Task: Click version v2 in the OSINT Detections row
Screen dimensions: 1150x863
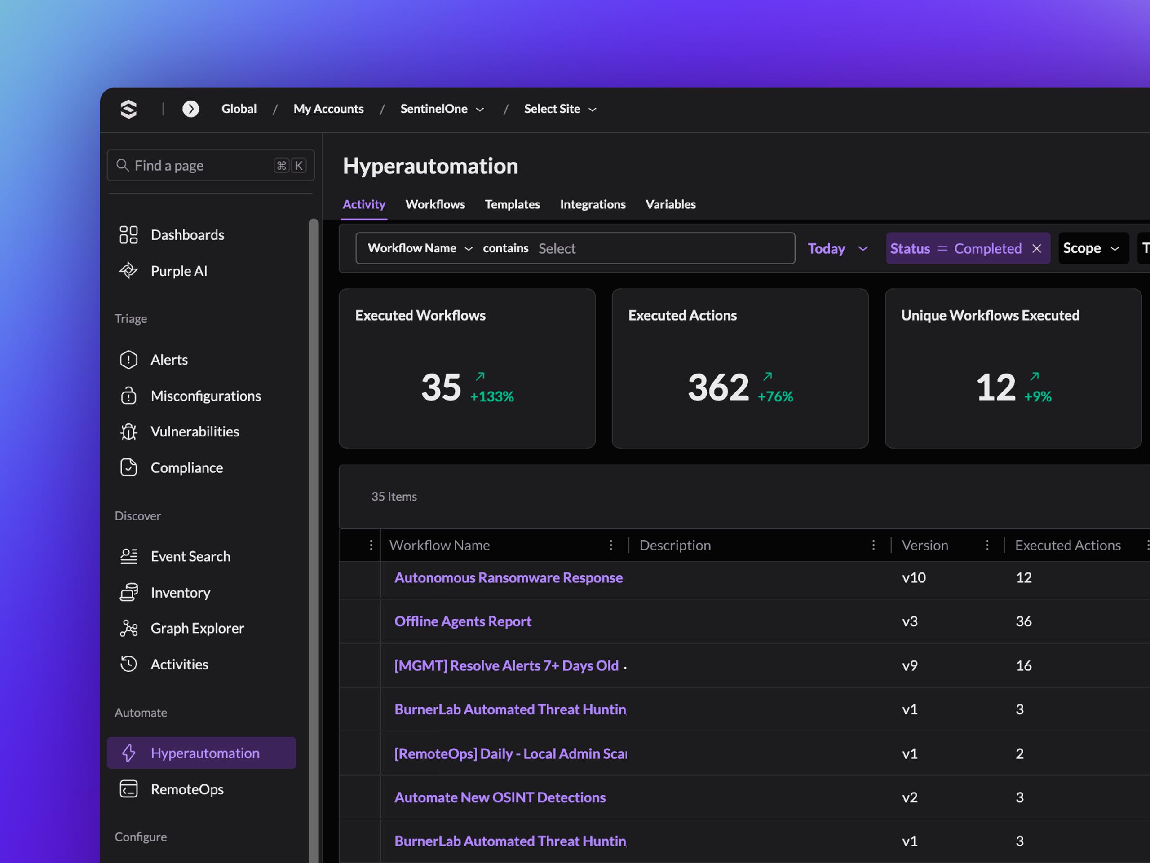Action: click(910, 797)
